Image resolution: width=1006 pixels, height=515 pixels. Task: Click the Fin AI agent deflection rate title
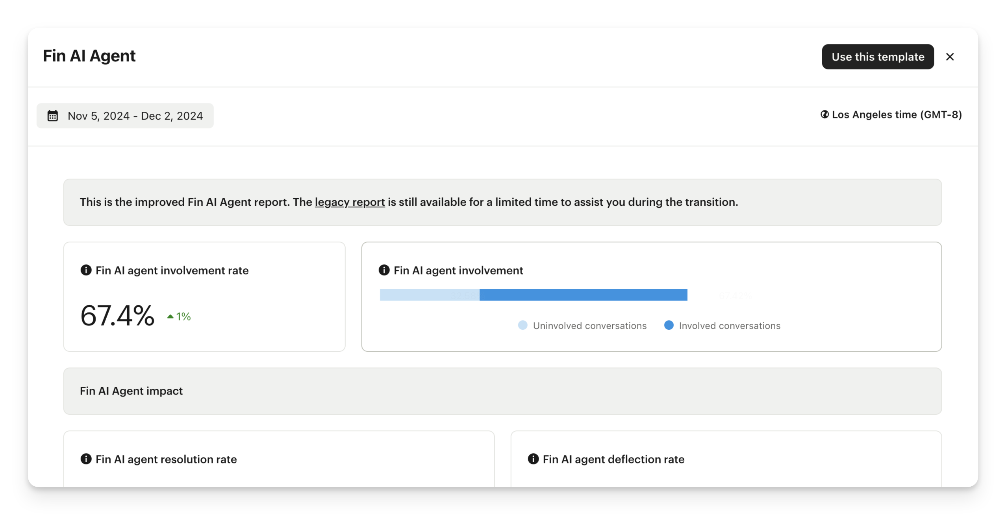[x=613, y=459]
